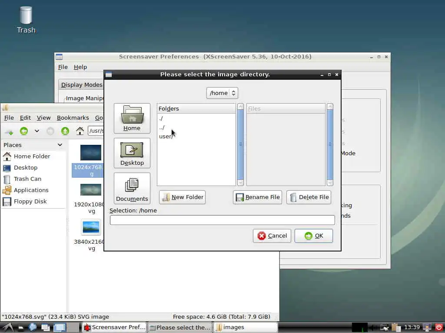Viewport: 445px width, 333px height.
Task: Click up arrow of Folders scrollbar
Action: (x=240, y=107)
